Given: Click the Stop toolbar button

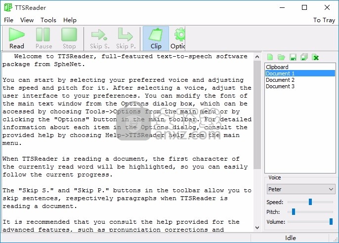Looking at the screenshot, I should [69, 38].
